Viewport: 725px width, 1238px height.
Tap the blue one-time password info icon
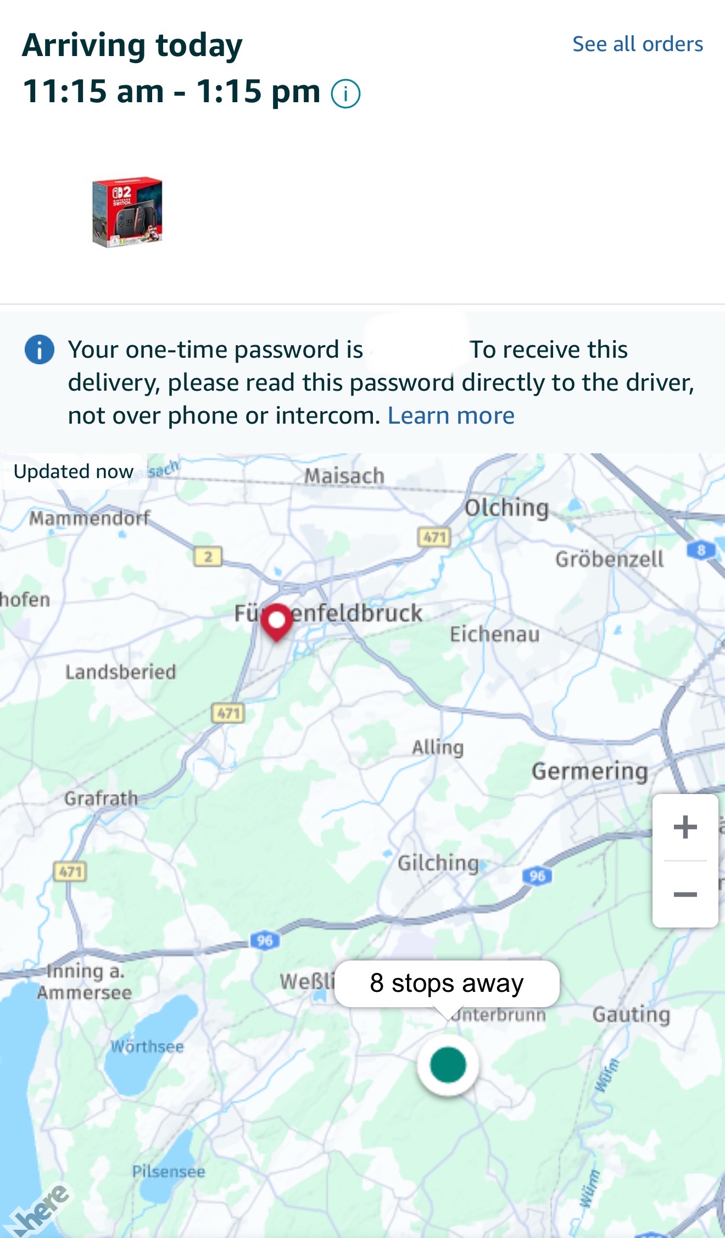[40, 349]
